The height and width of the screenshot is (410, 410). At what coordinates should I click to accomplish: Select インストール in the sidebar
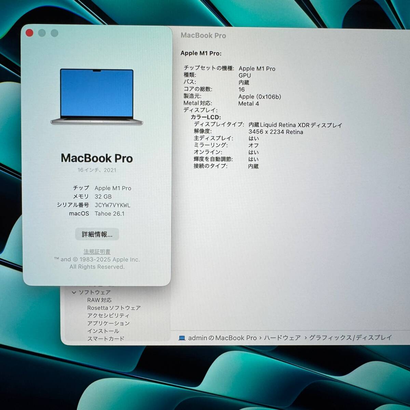(103, 331)
